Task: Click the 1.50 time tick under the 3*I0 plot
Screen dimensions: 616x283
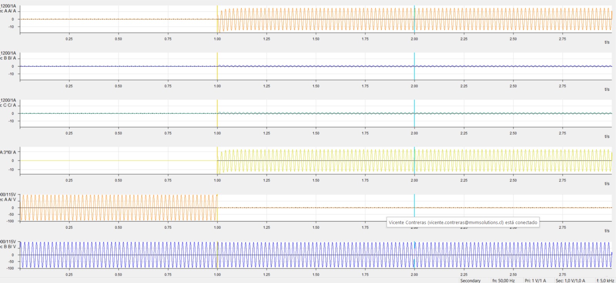Action: point(316,180)
